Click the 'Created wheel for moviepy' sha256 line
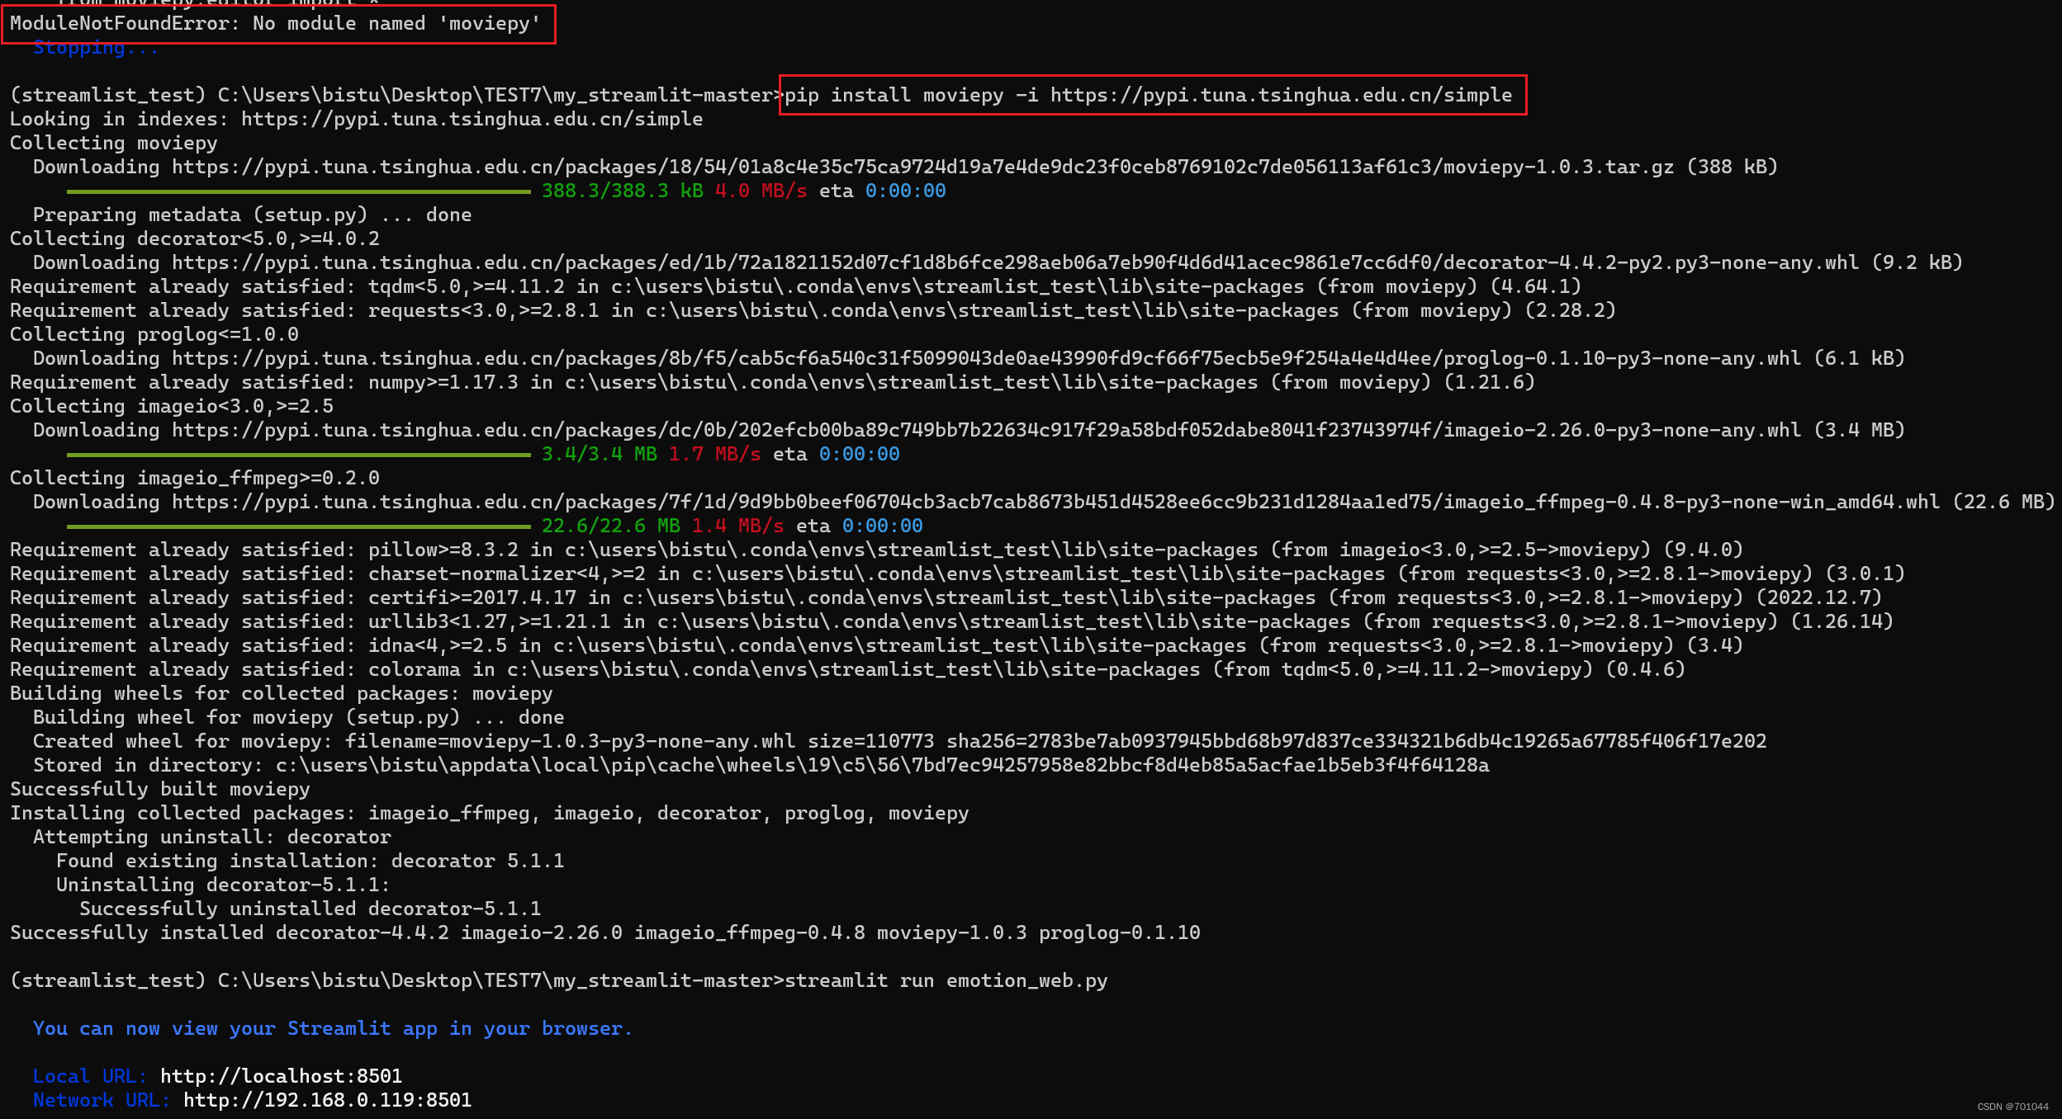 tap(899, 742)
